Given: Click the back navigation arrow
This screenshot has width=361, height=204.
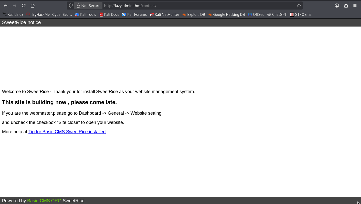Looking at the screenshot, I should (x=6, y=6).
